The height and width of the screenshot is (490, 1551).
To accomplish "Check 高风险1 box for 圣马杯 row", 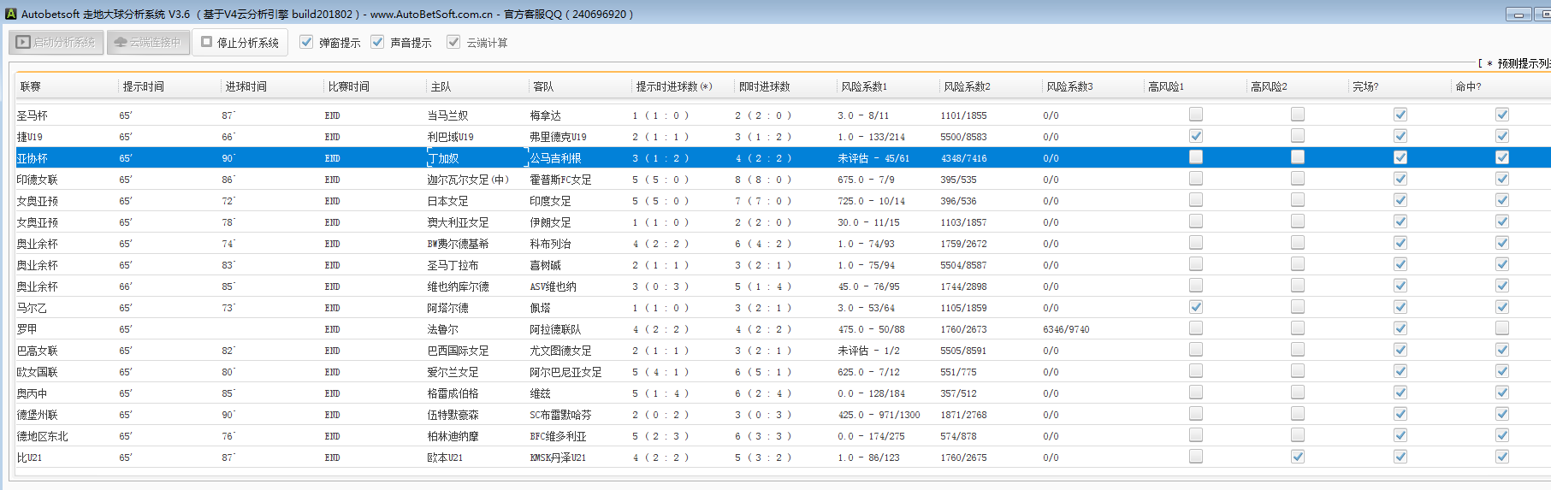I will pyautogui.click(x=1195, y=115).
